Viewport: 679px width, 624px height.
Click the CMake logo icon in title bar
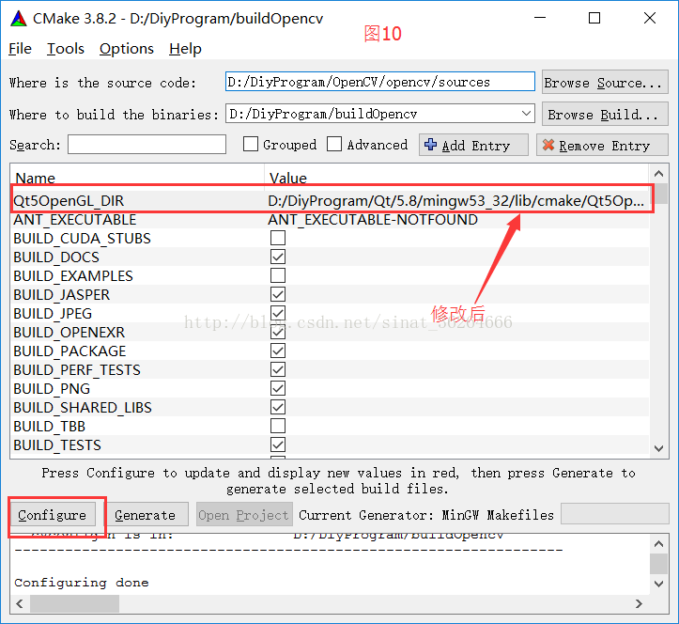click(19, 18)
